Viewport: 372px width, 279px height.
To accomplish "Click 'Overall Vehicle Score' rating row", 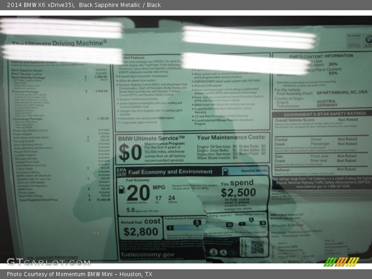I will click(316, 120).
